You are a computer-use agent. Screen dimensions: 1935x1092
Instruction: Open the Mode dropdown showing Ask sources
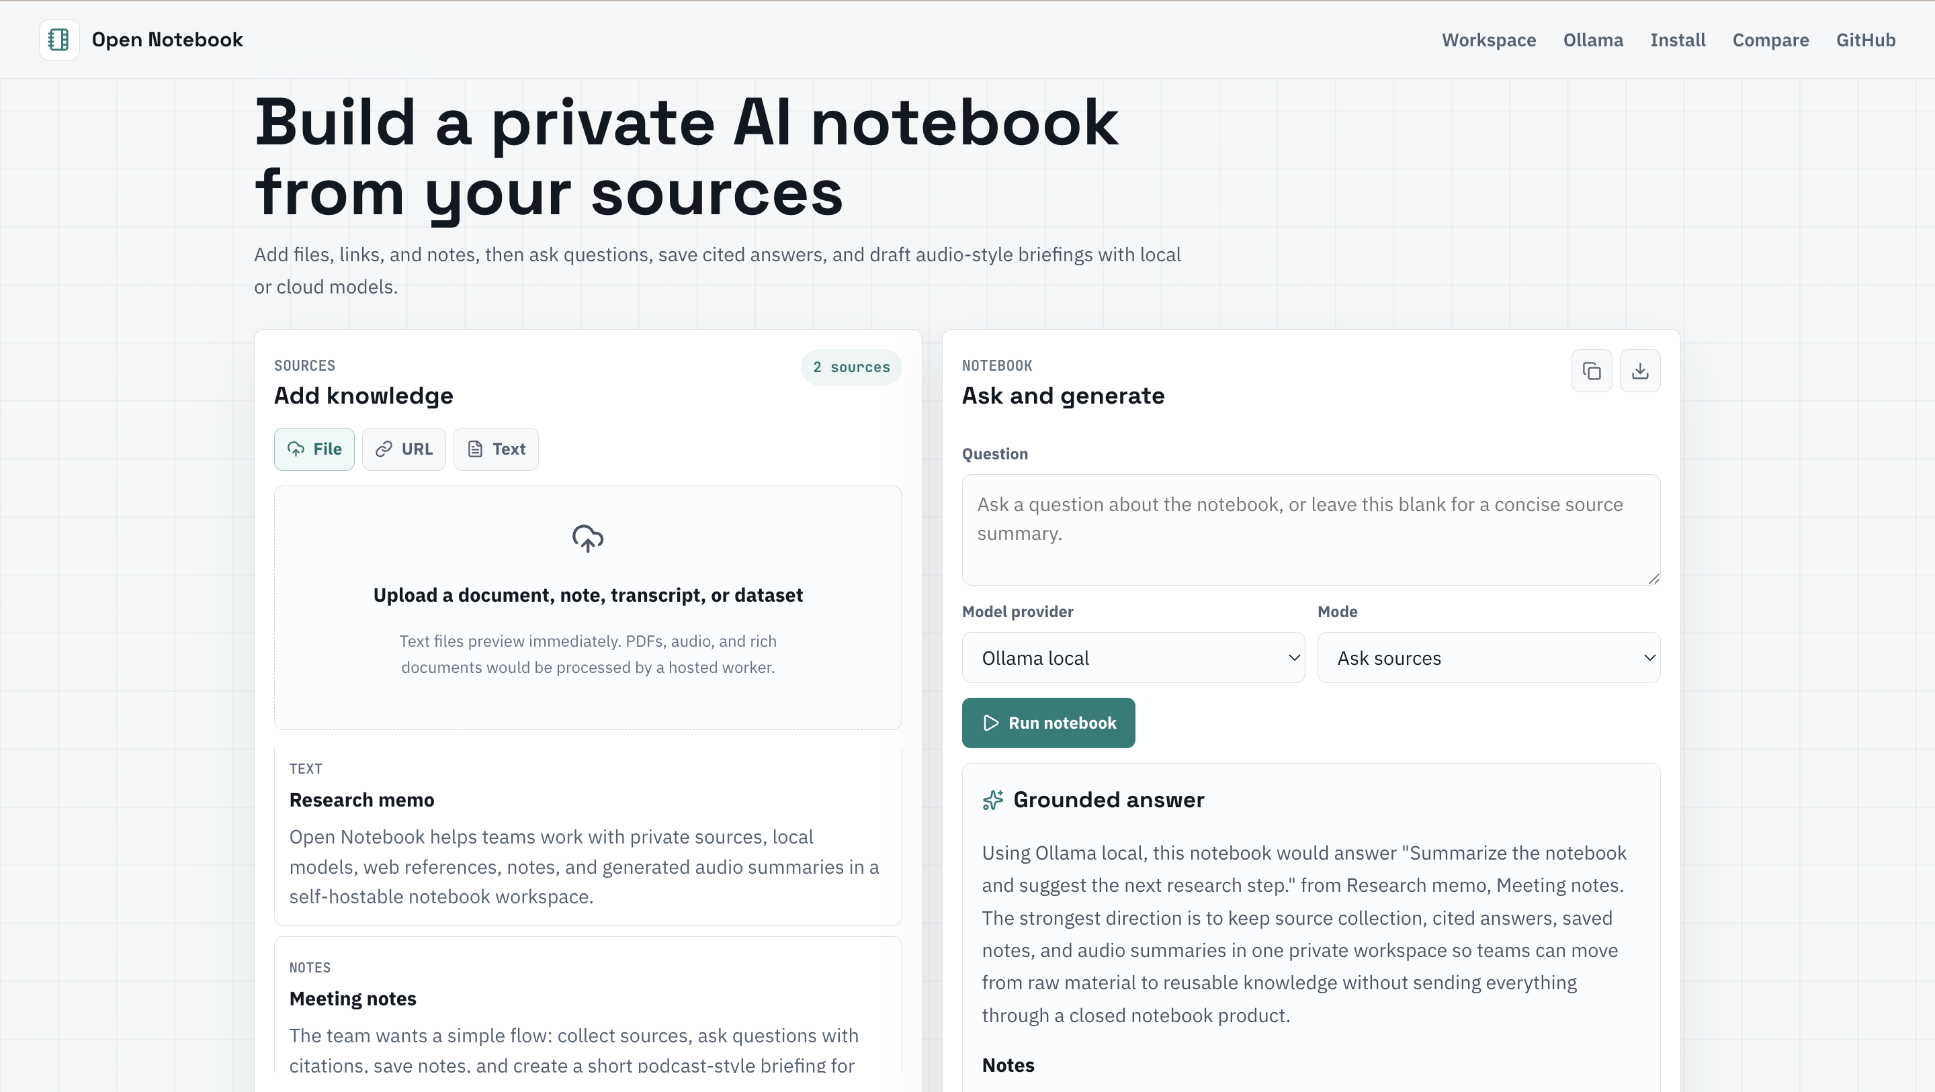(x=1489, y=657)
